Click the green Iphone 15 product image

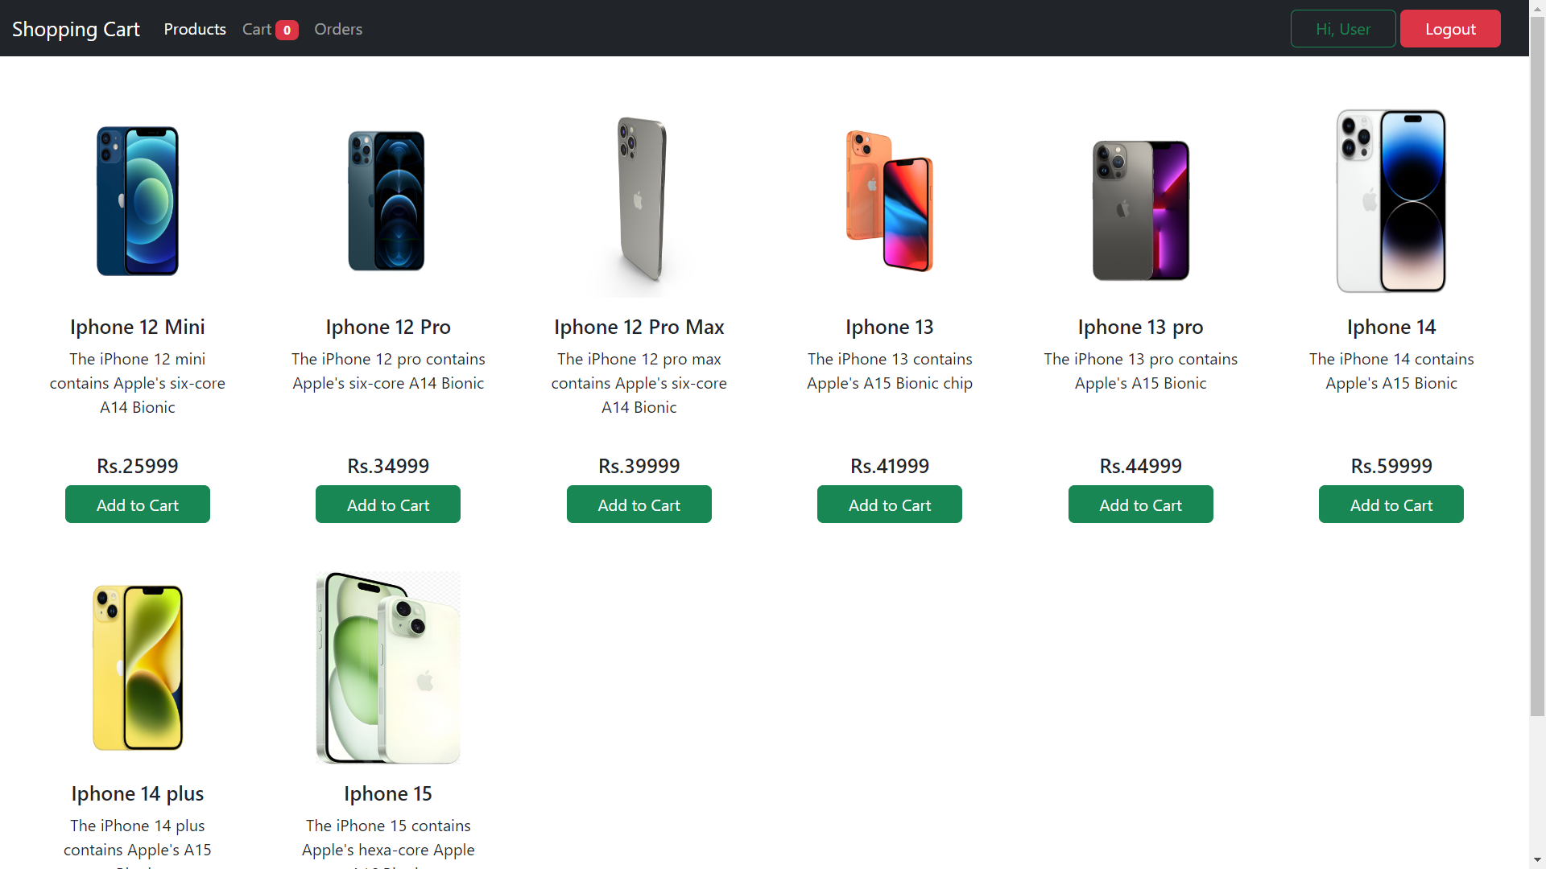coord(388,668)
